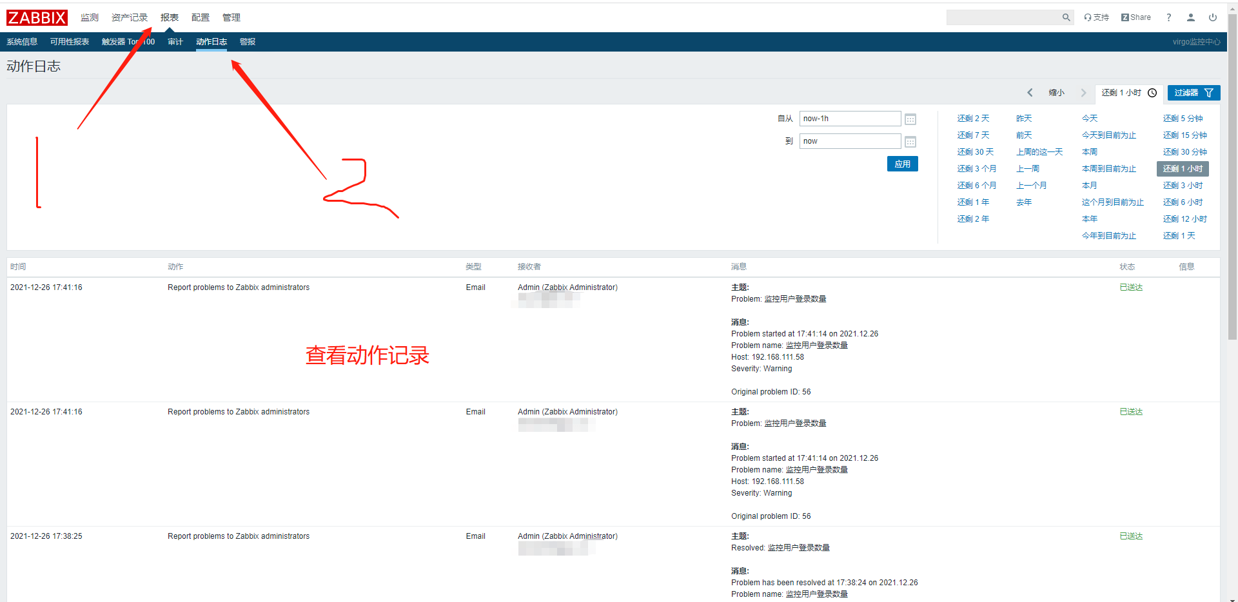Click the ZABBIX logo
Image resolution: width=1238 pixels, height=602 pixels.
[x=37, y=17]
